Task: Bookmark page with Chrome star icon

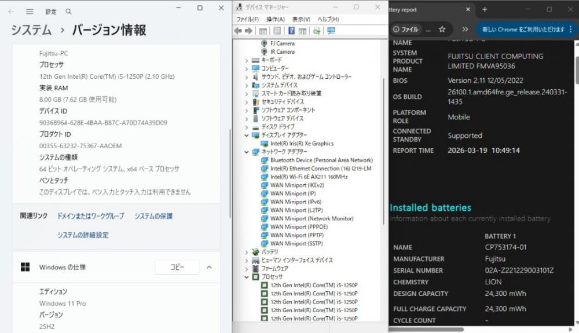Action: coord(442,29)
